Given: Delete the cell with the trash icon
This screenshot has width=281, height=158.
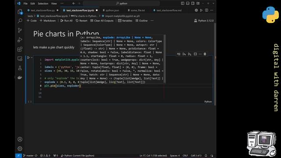Looking at the screenshot, I should click(205, 54).
